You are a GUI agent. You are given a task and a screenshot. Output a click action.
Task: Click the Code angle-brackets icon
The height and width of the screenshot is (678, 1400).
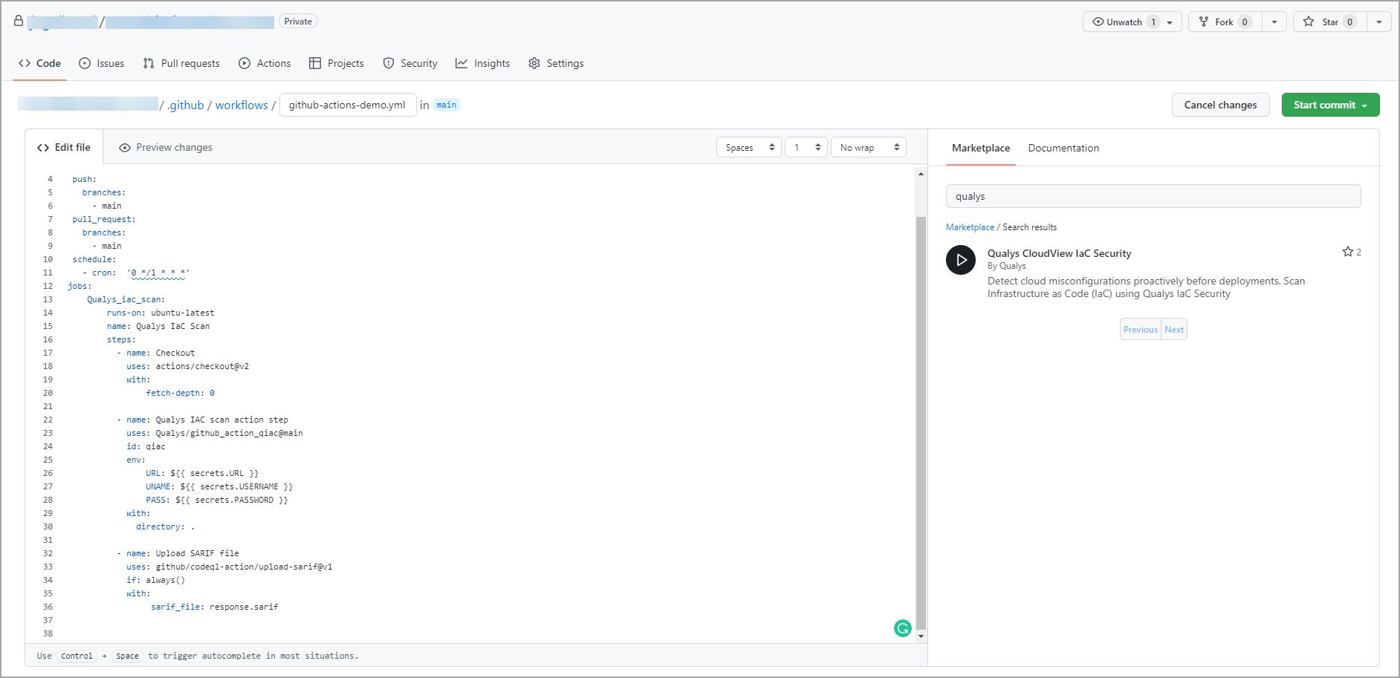pyautogui.click(x=25, y=63)
